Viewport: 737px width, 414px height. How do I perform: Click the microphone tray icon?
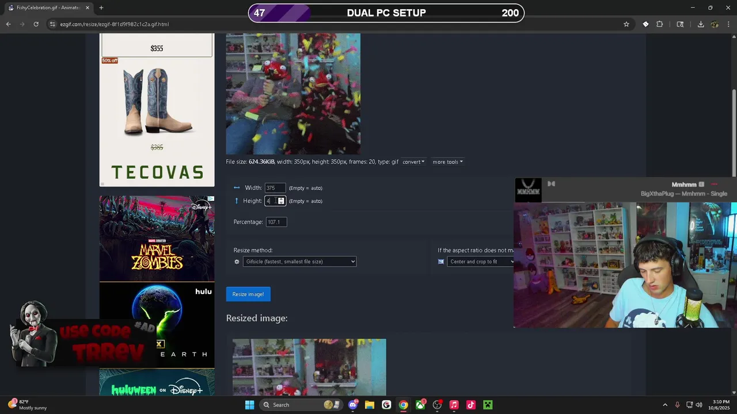(678, 405)
